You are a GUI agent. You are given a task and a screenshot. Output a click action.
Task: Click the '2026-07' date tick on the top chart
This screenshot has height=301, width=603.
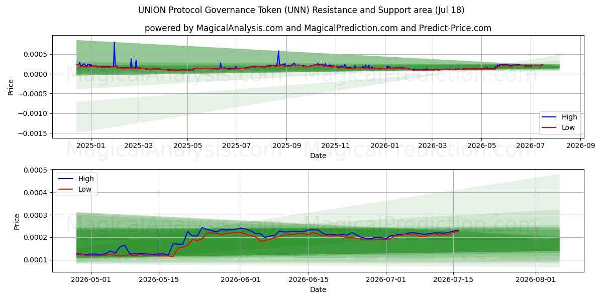pyautogui.click(x=531, y=146)
